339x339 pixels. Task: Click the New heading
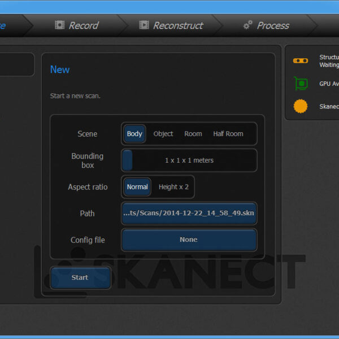point(60,69)
